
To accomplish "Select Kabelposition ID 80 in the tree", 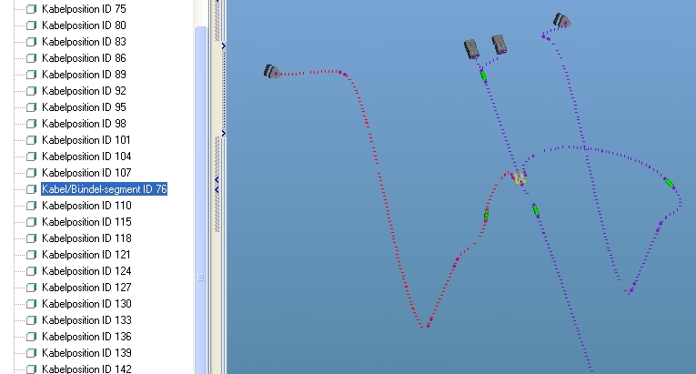I will 84,25.
